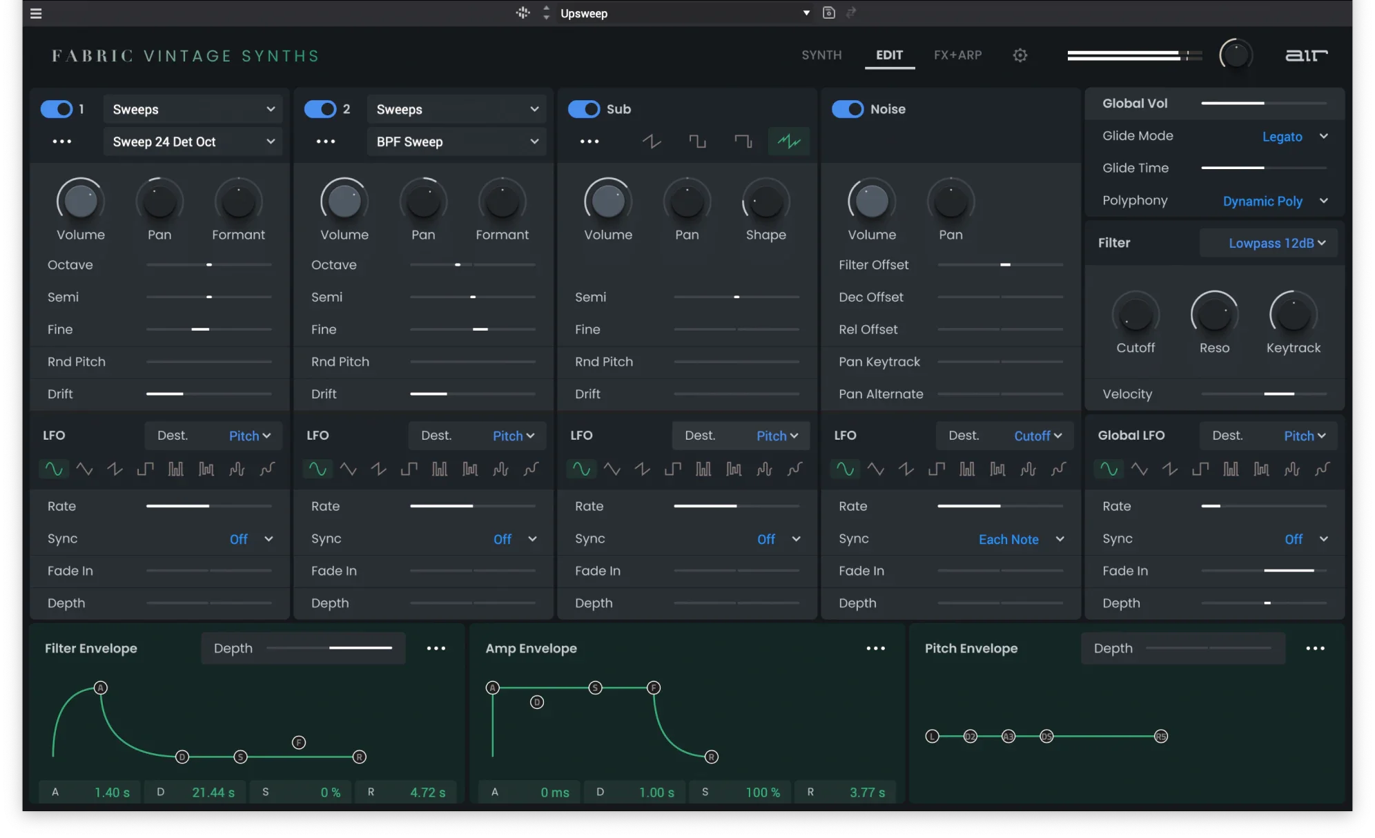Open Sweep 24 Det Oct sample dropdown
The image size is (1375, 838).
click(x=193, y=142)
